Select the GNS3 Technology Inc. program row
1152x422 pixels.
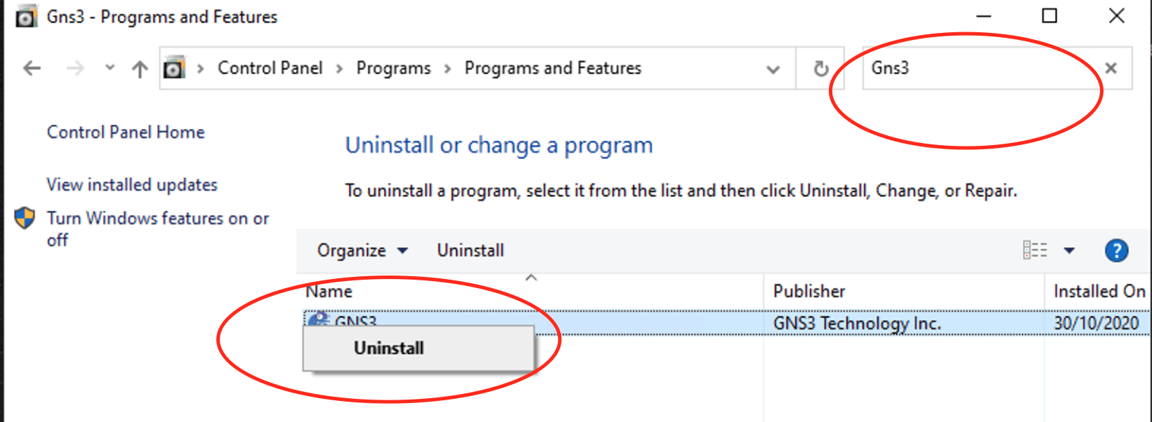coord(857,322)
